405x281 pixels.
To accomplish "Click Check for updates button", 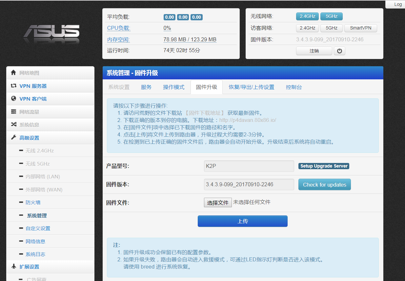I will 325,185.
